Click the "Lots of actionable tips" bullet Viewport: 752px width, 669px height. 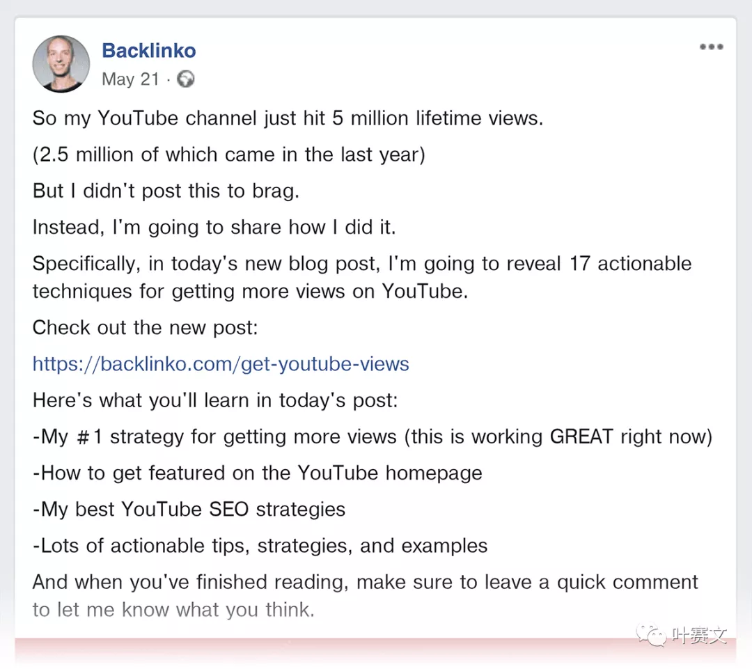tap(260, 545)
